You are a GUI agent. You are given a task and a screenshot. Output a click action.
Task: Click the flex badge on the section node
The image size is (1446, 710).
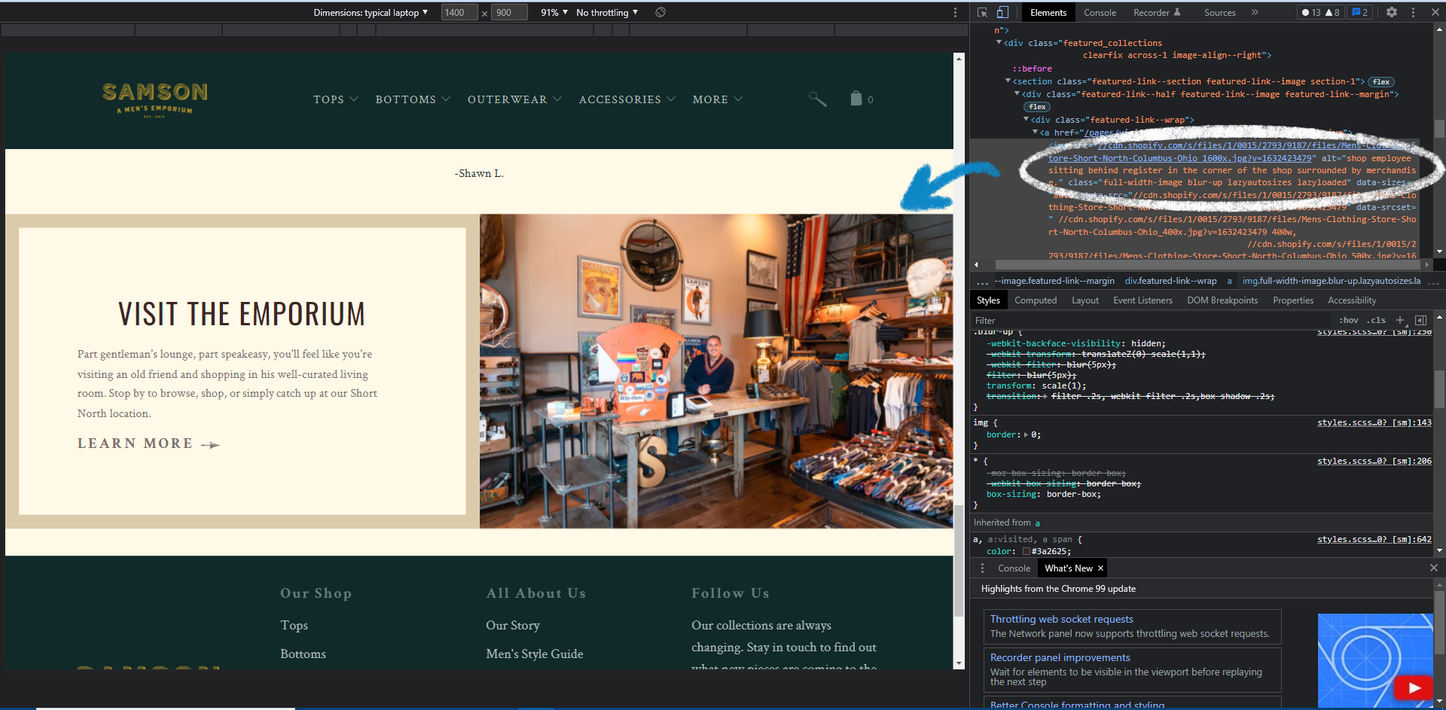1381,82
